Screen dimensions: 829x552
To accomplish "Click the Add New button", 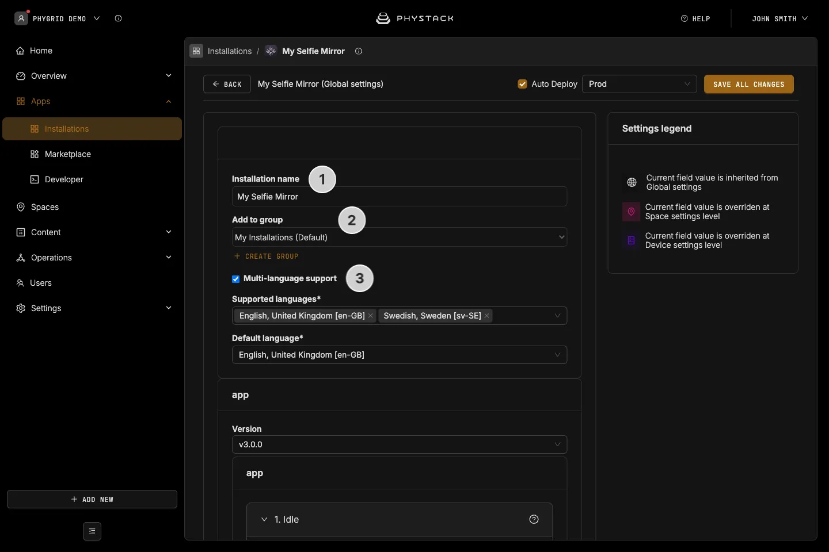I will click(x=92, y=499).
